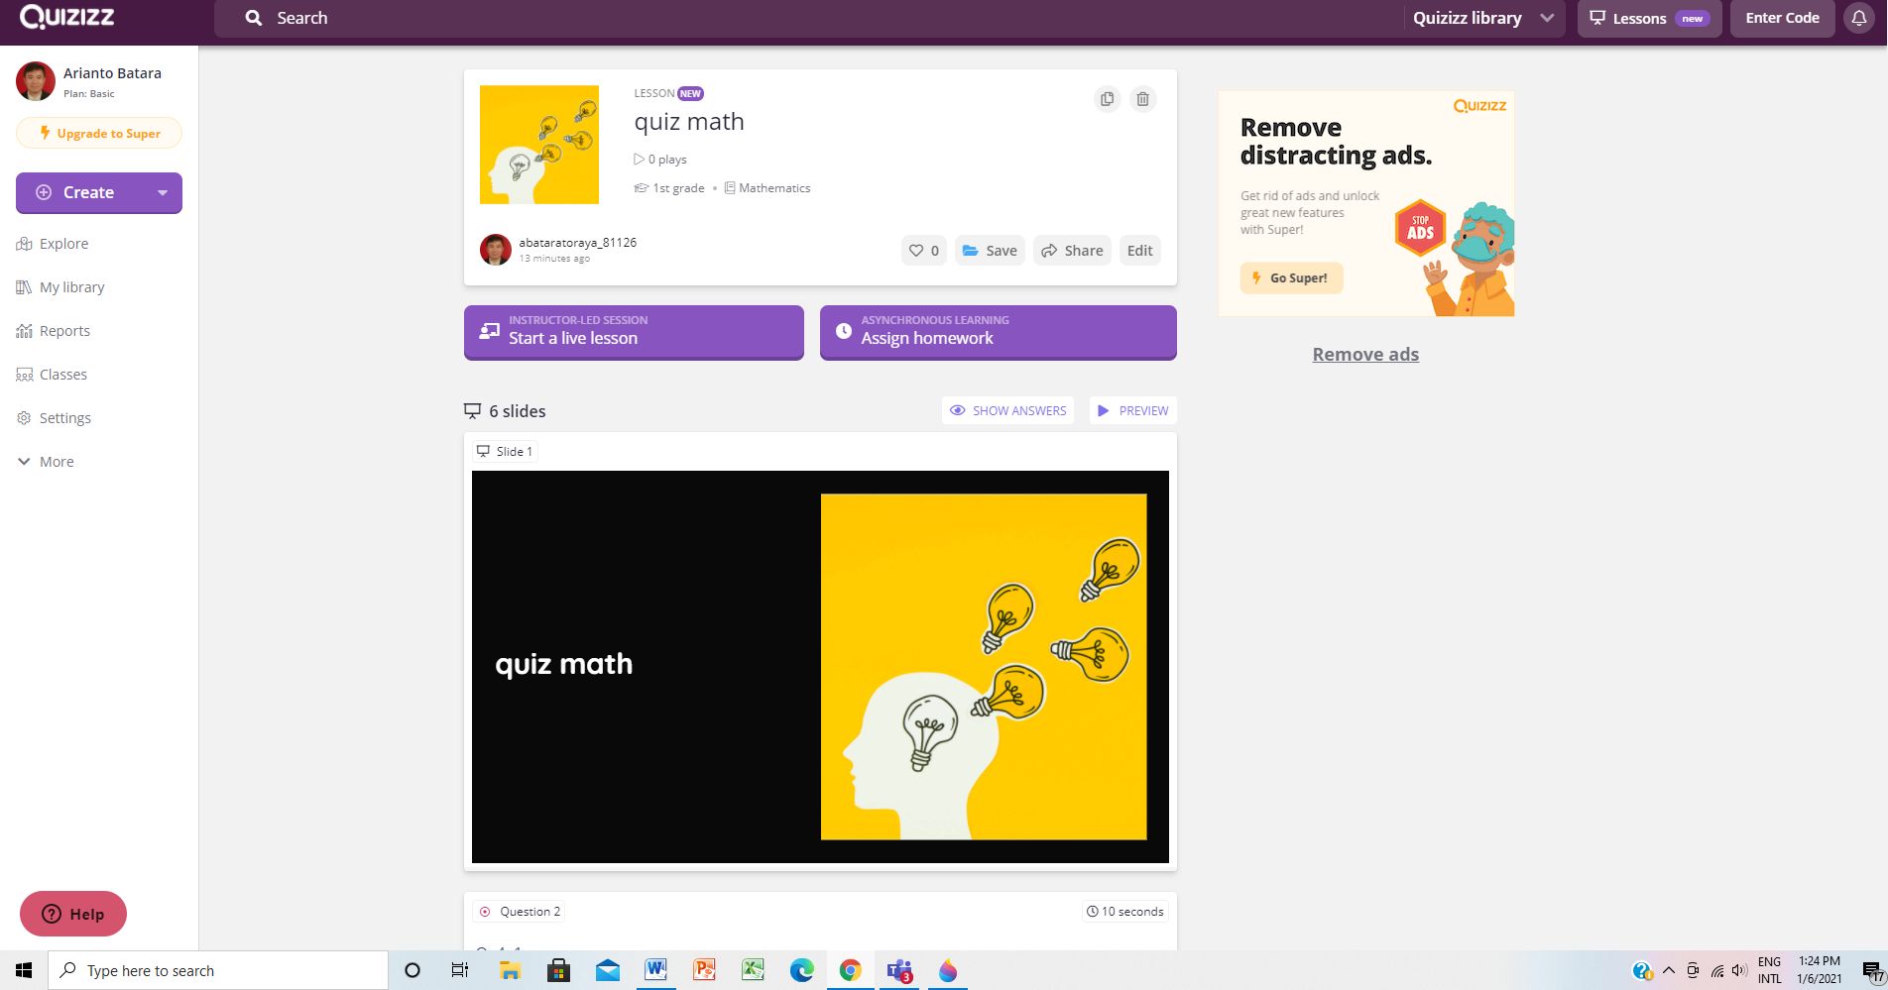Screen dimensions: 1888x990
Task: Open File Explorer from the taskbar
Action: (510, 970)
